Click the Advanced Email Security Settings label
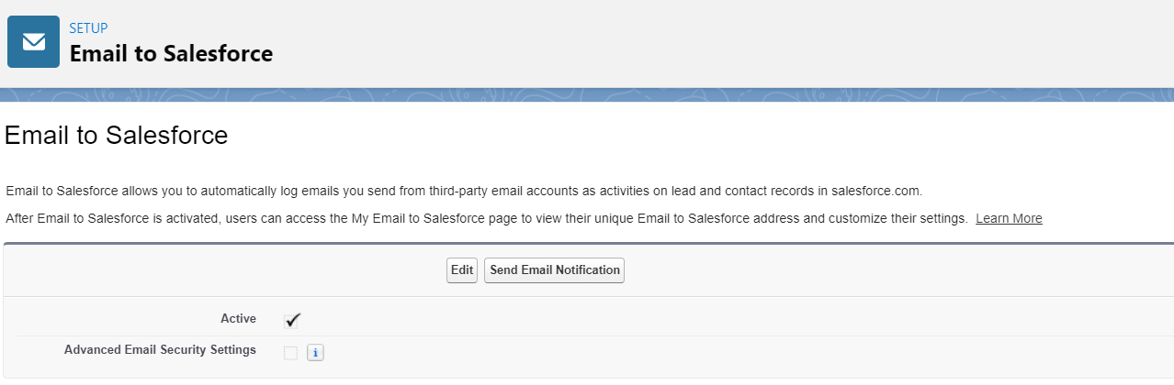 160,349
